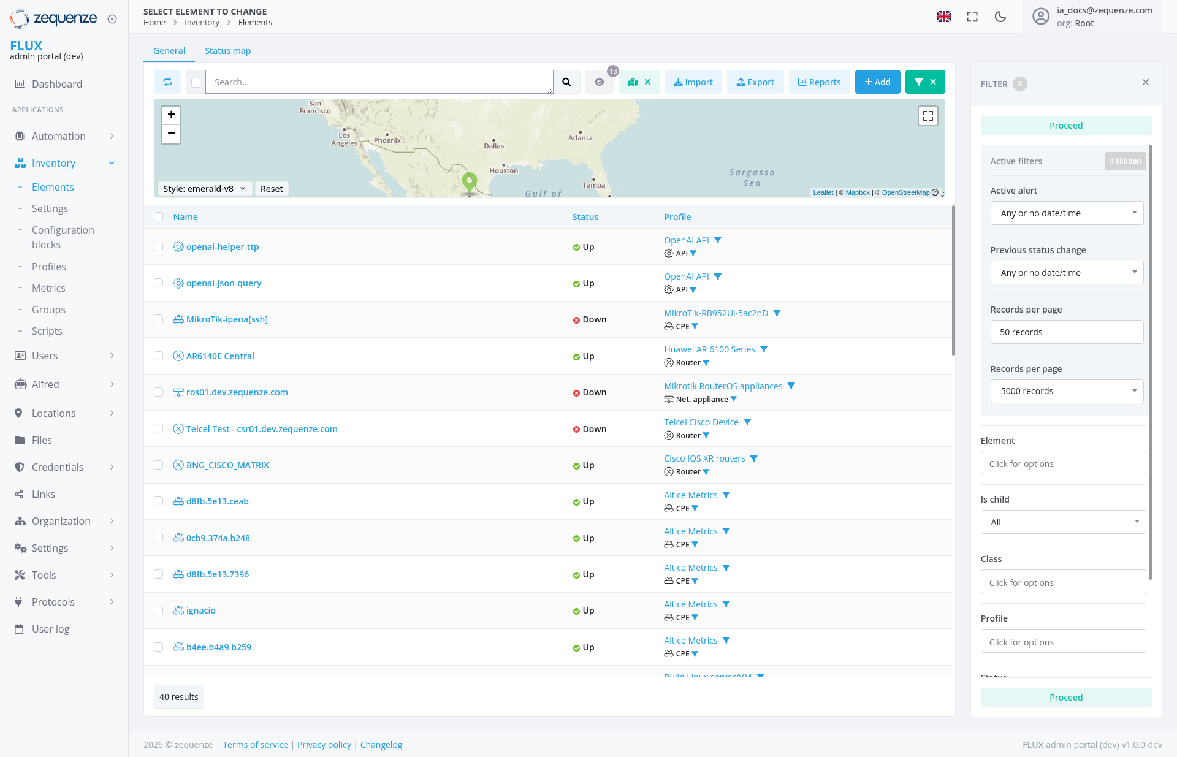Click the filter panel vertical scrollbar

1150,362
